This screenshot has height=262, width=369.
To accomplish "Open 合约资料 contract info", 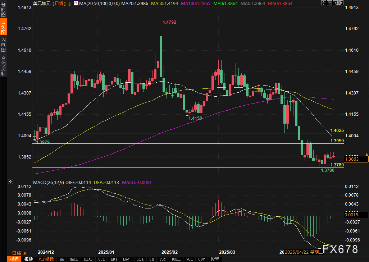I will [3, 66].
